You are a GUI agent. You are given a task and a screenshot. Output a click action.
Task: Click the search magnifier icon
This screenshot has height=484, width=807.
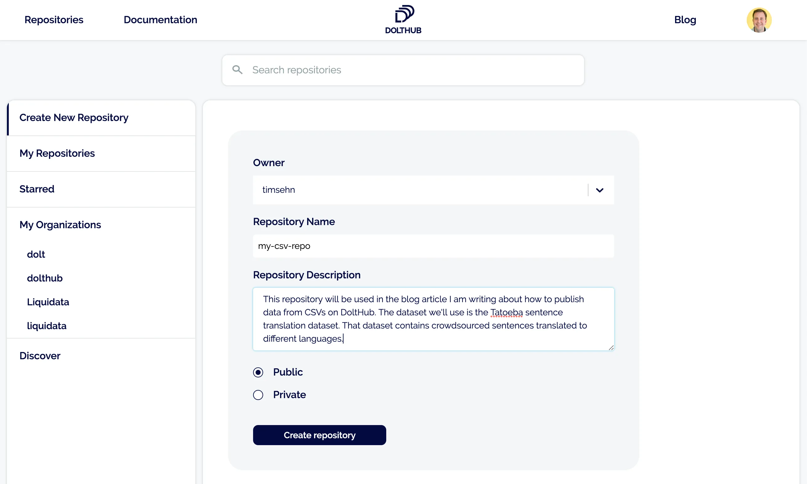237,70
